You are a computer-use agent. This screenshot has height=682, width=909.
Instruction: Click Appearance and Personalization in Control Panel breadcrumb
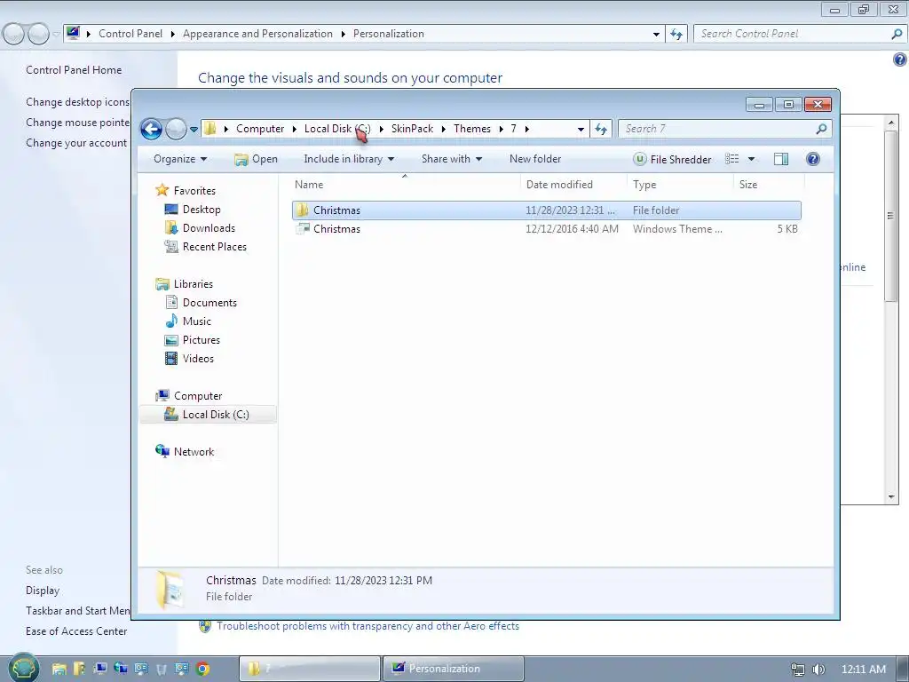tap(257, 34)
